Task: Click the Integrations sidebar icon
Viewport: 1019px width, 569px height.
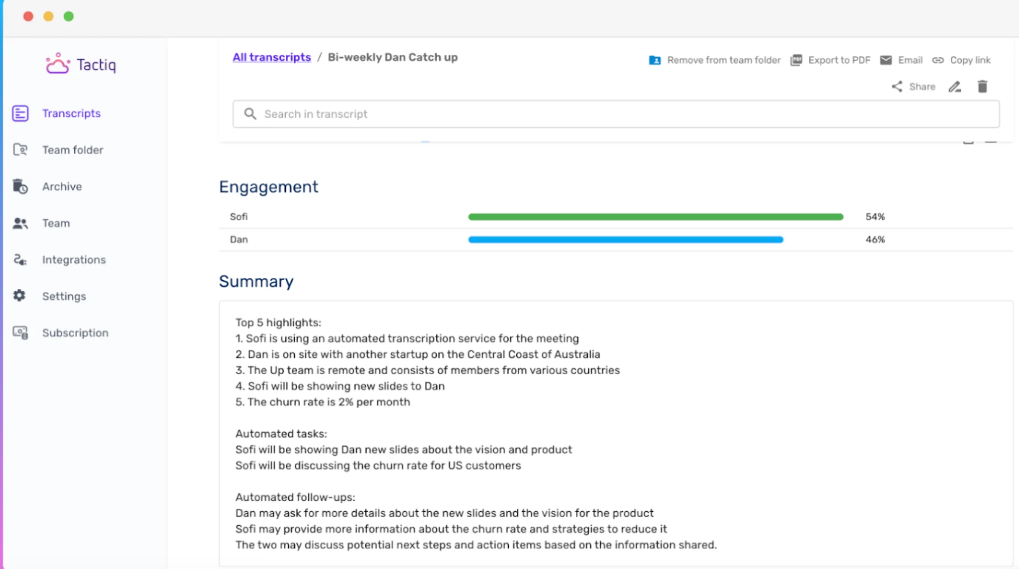Action: coord(20,260)
